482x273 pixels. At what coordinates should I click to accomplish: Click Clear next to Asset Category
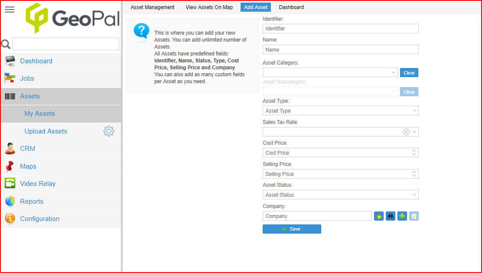[x=409, y=73]
